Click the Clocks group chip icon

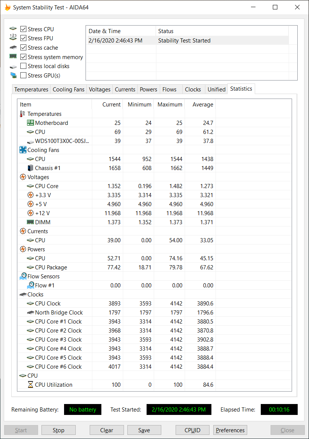[x=23, y=295]
